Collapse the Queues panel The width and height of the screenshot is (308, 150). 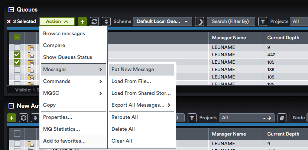point(11,9)
